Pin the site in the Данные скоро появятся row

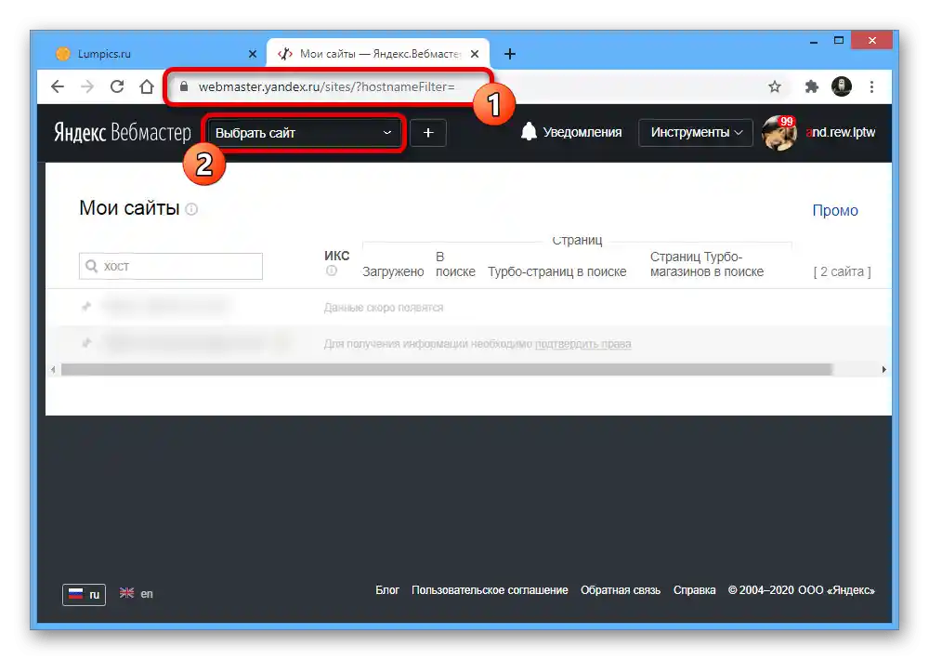pyautogui.click(x=86, y=307)
